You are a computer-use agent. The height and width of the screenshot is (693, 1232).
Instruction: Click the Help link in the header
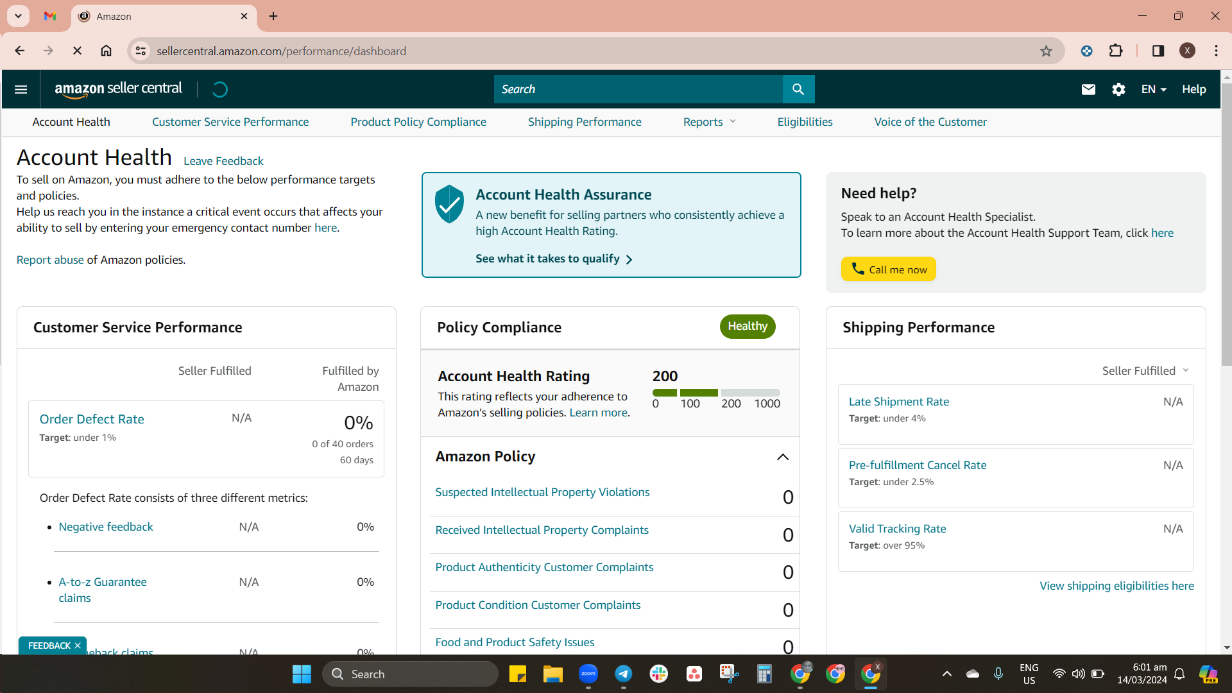point(1193,89)
